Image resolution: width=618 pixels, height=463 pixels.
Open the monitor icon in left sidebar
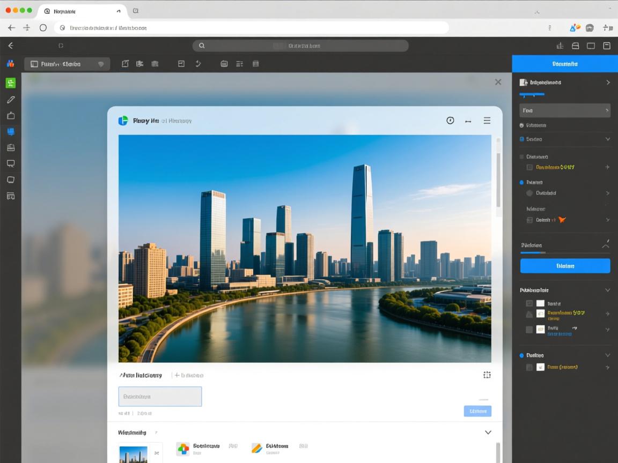point(10,163)
